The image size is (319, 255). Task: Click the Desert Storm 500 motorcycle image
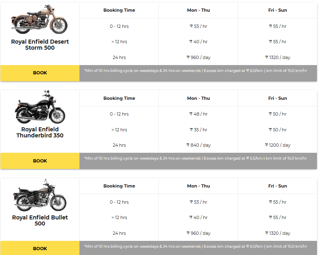click(40, 19)
